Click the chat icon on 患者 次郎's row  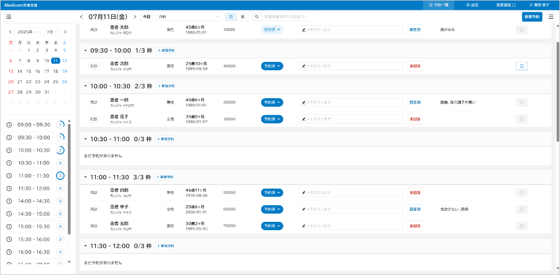(x=521, y=66)
